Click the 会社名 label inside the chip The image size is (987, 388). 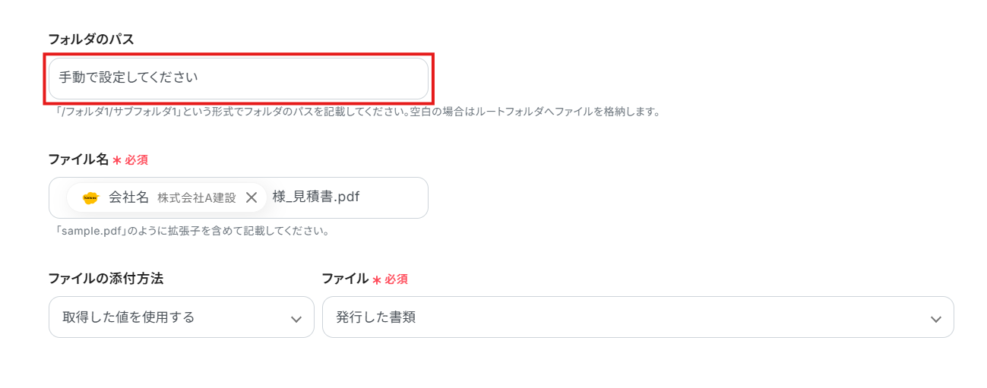tap(128, 197)
